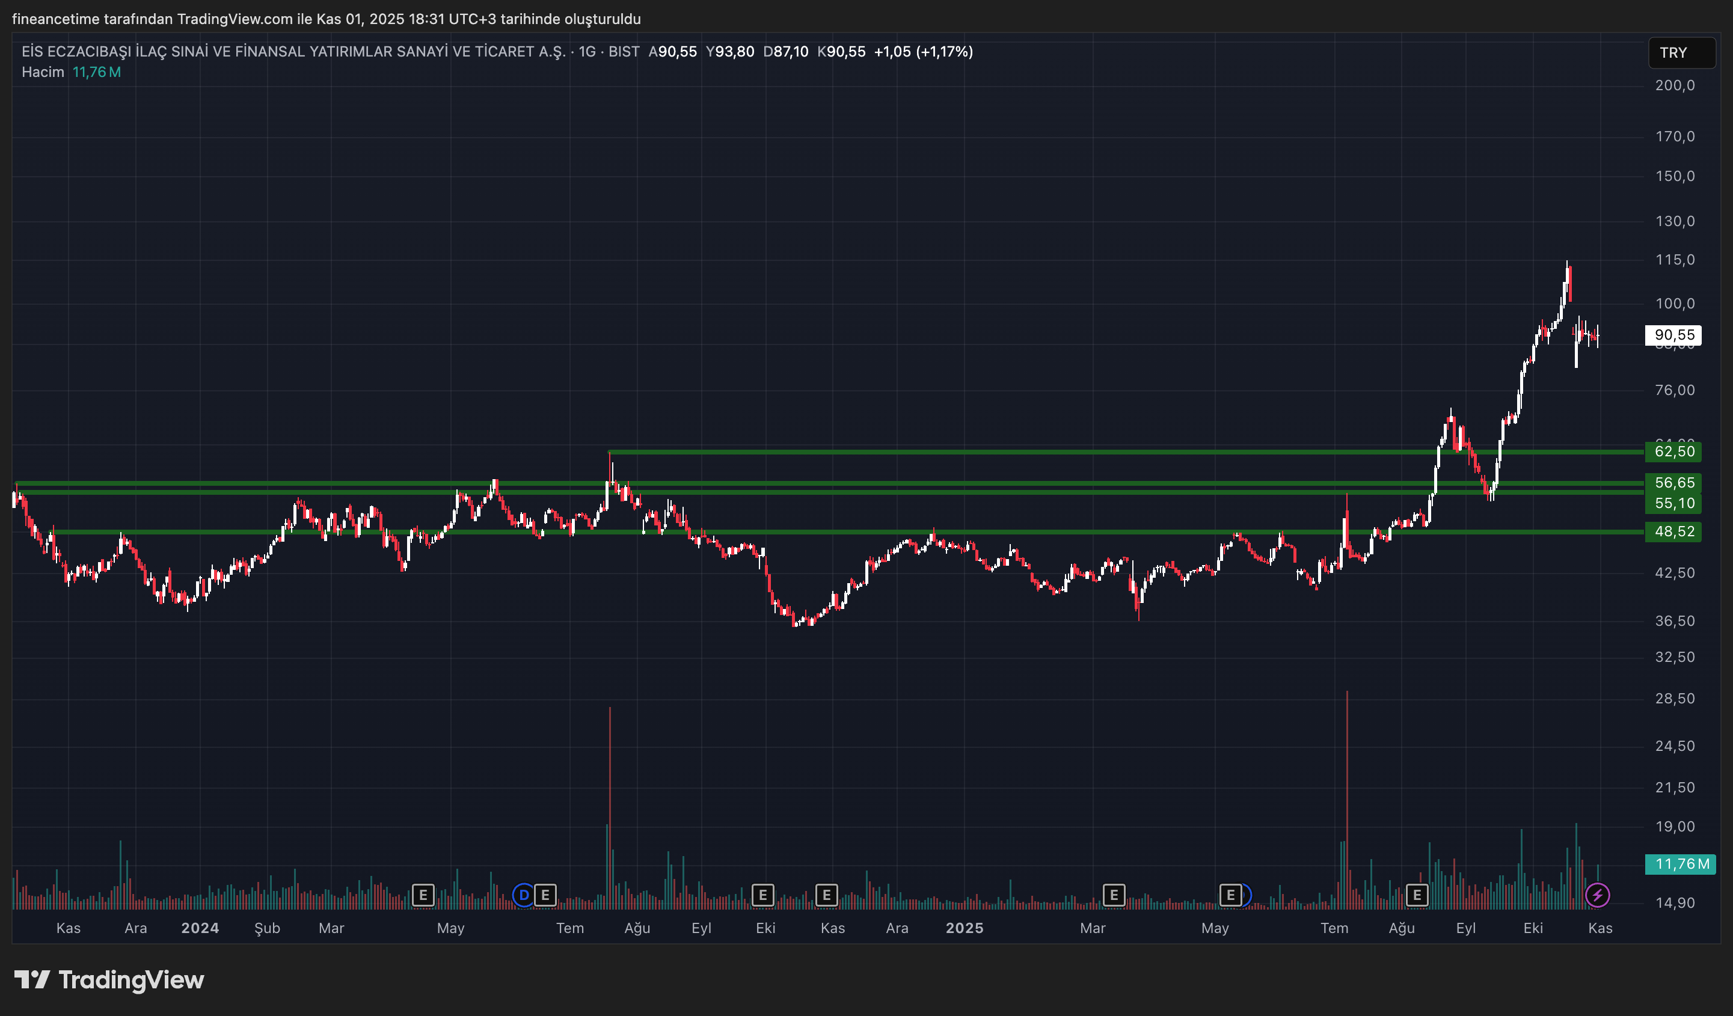Click the 55,10 green level price label
The height and width of the screenshot is (1016, 1733).
click(1673, 503)
